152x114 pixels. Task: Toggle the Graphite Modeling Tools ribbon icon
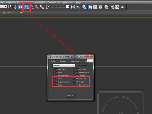[90, 7]
